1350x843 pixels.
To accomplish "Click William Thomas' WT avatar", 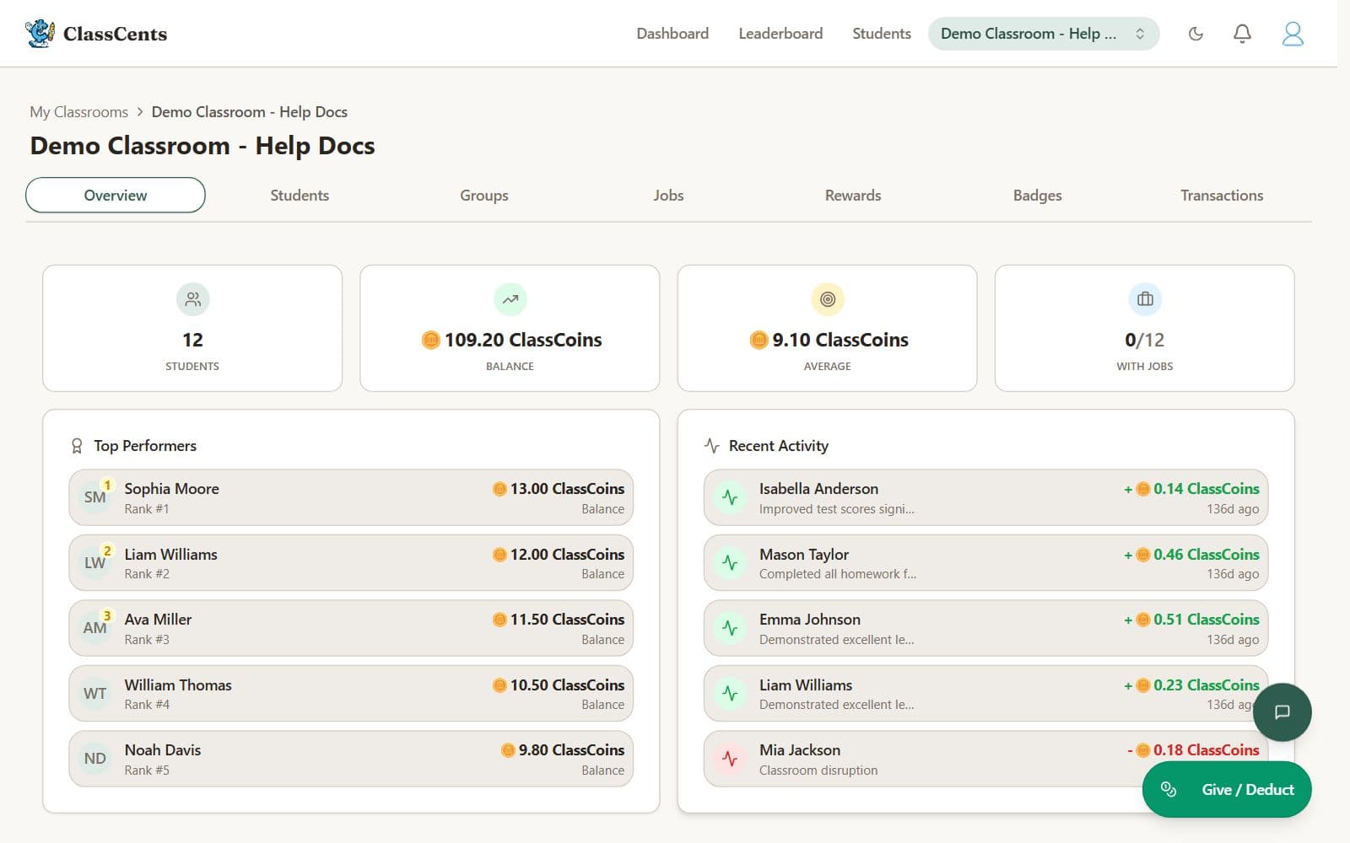I will pos(95,694).
